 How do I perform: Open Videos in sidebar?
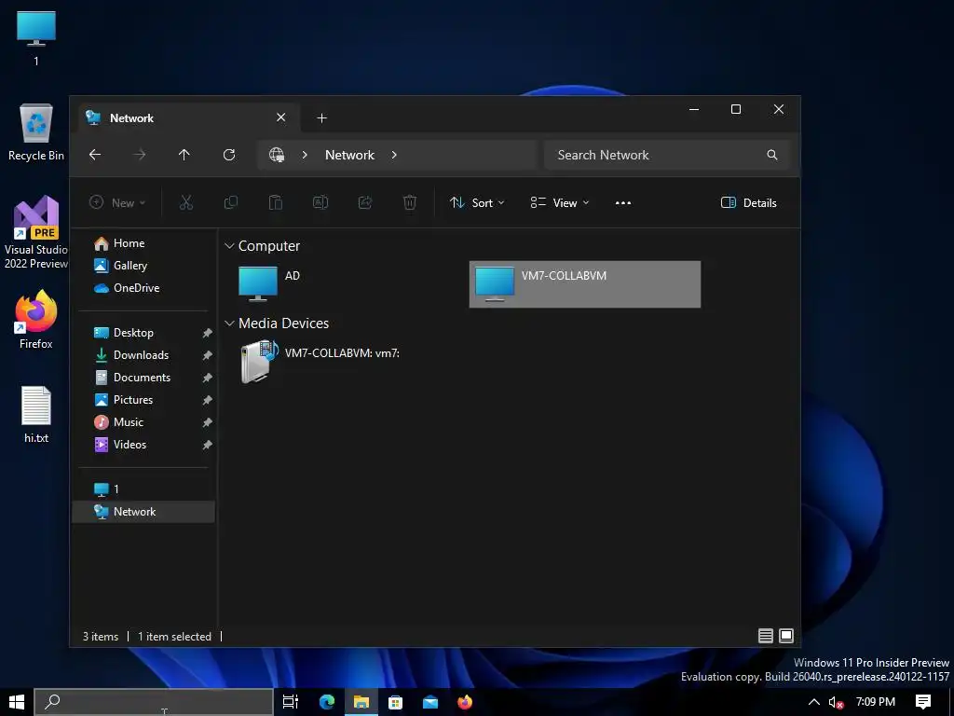pyautogui.click(x=144, y=445)
